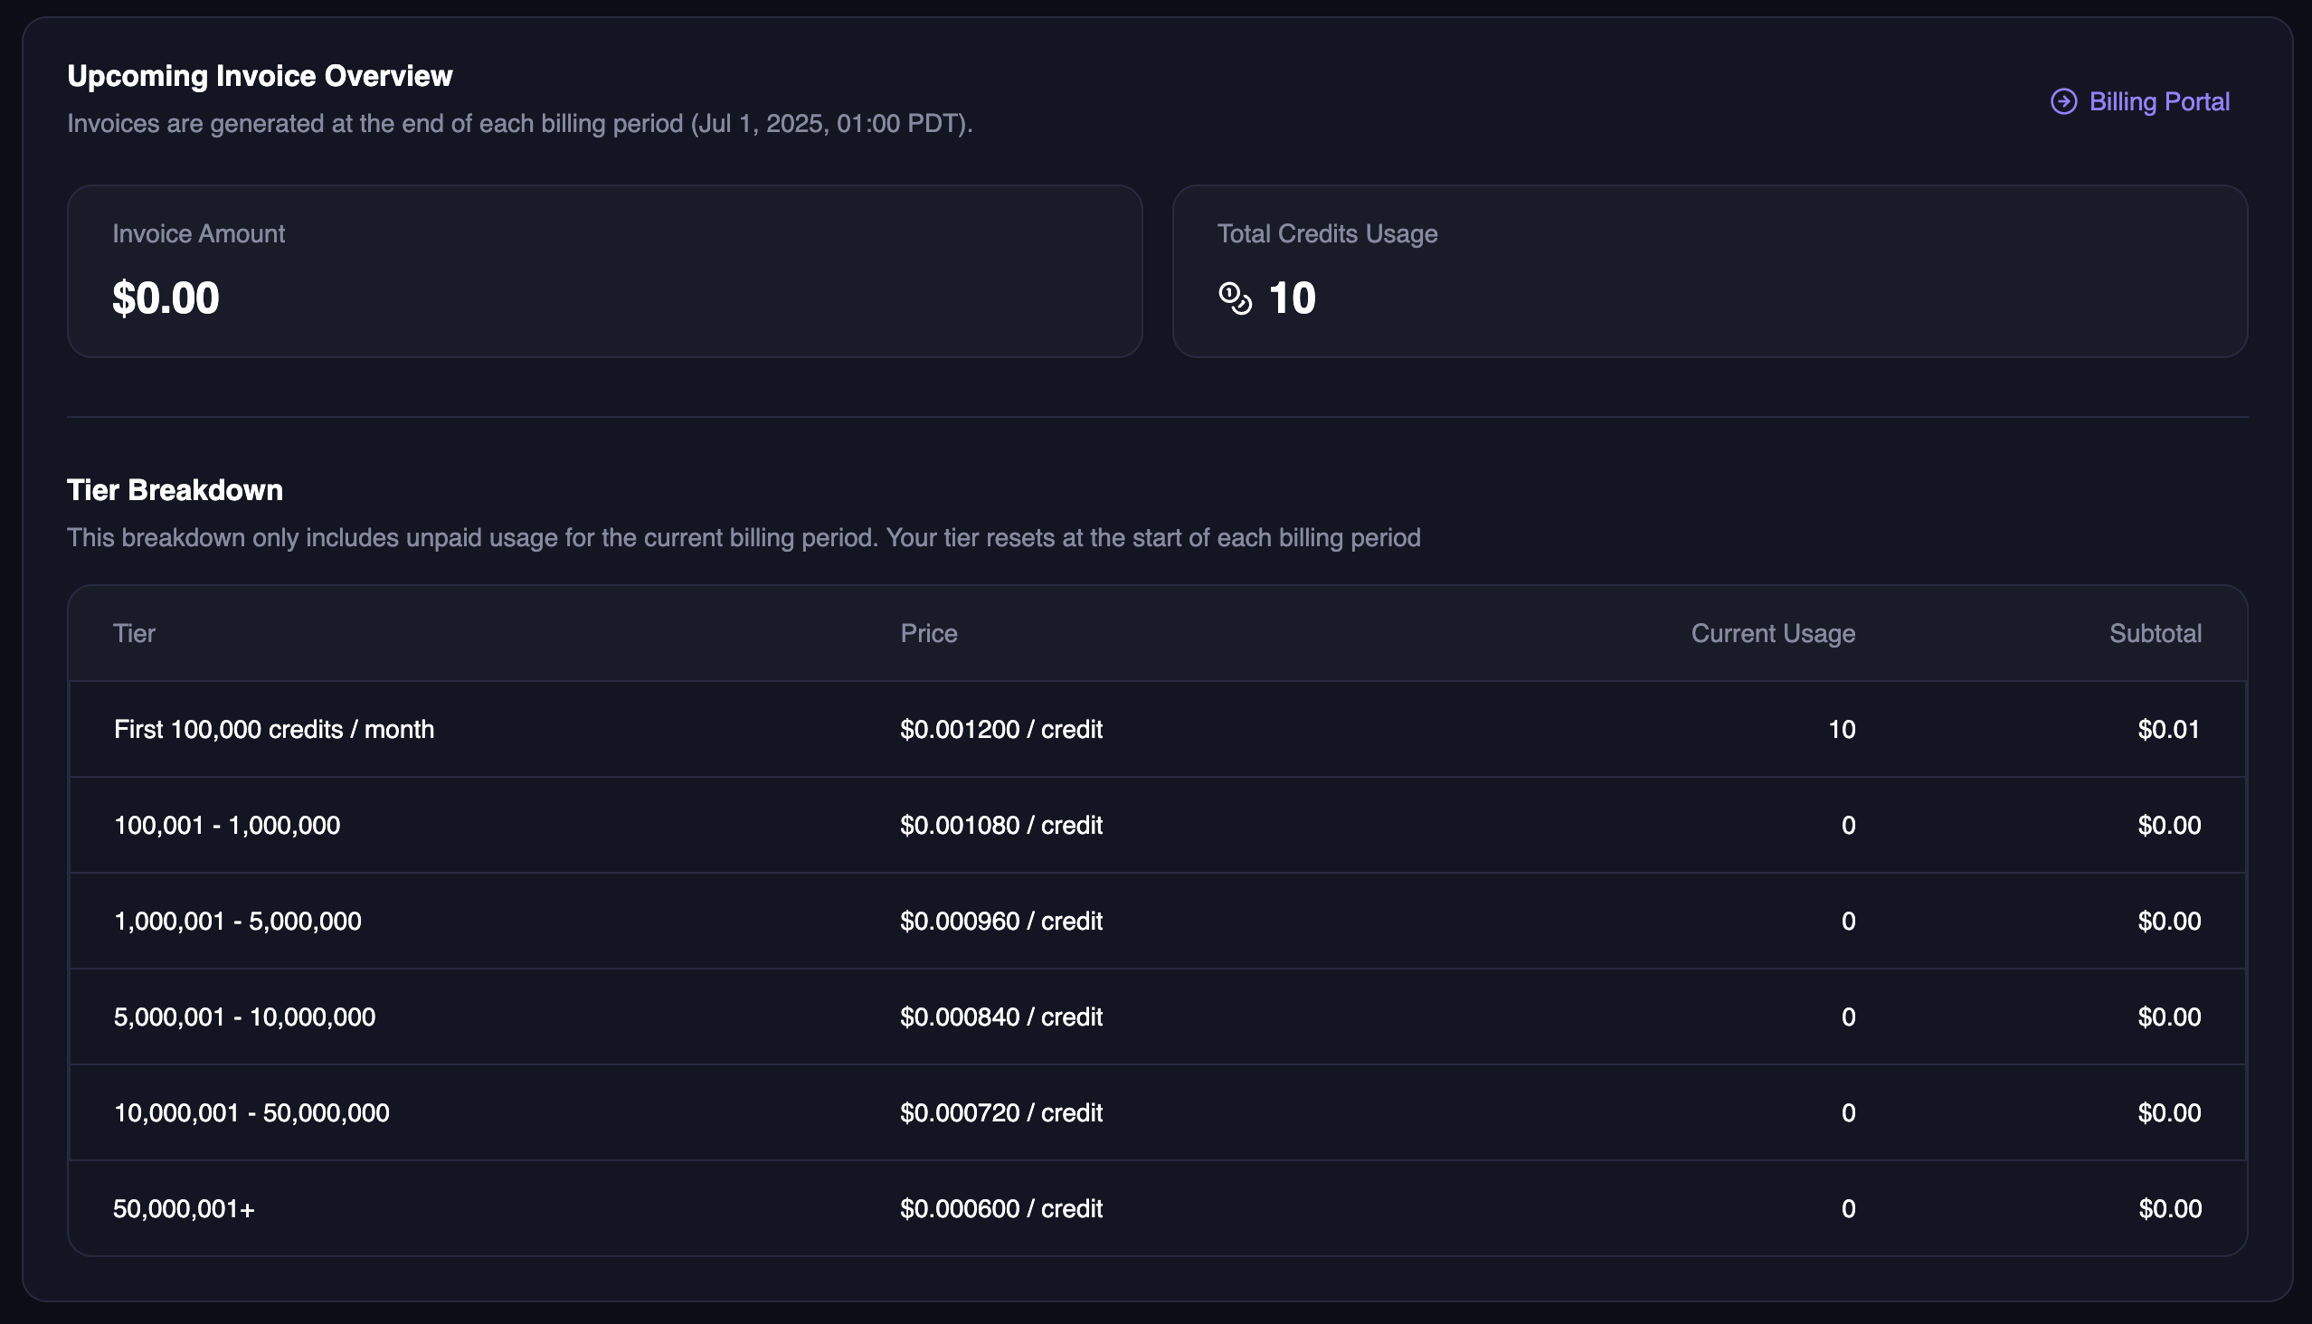This screenshot has height=1324, width=2312.
Task: Select the 1,000,001 - 5,000,000 tier row
Action: 237,922
